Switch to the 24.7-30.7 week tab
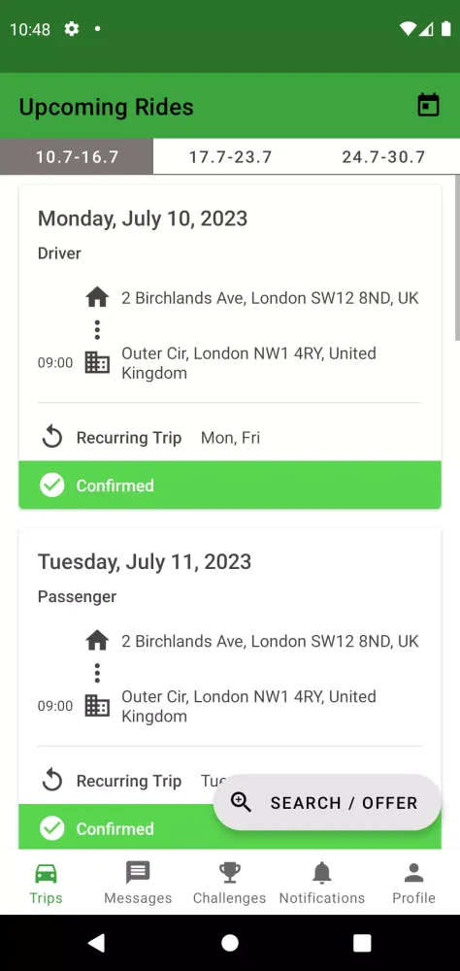460x971 pixels. [x=383, y=156]
